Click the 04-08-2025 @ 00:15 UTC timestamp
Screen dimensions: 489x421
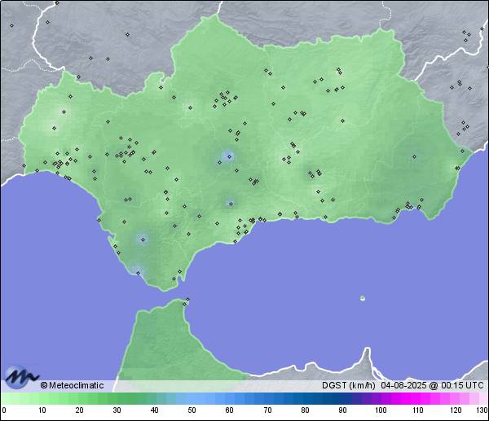[x=432, y=385]
